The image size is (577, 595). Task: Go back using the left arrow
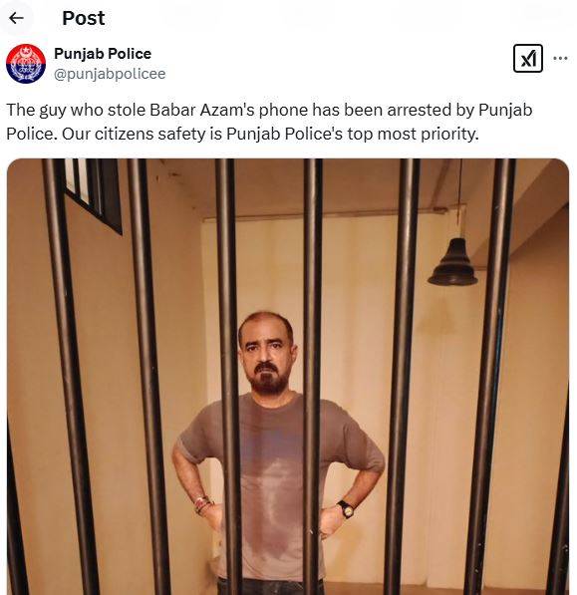16,18
